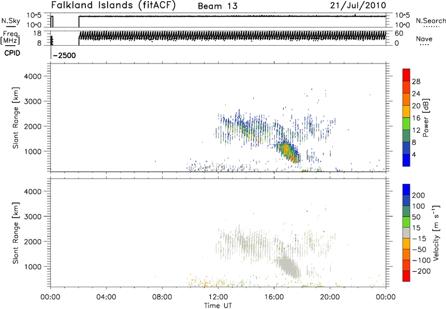This screenshot has width=446, height=309.
Task: Click the "2000" tick on the velocity panel
Action: click(32, 242)
